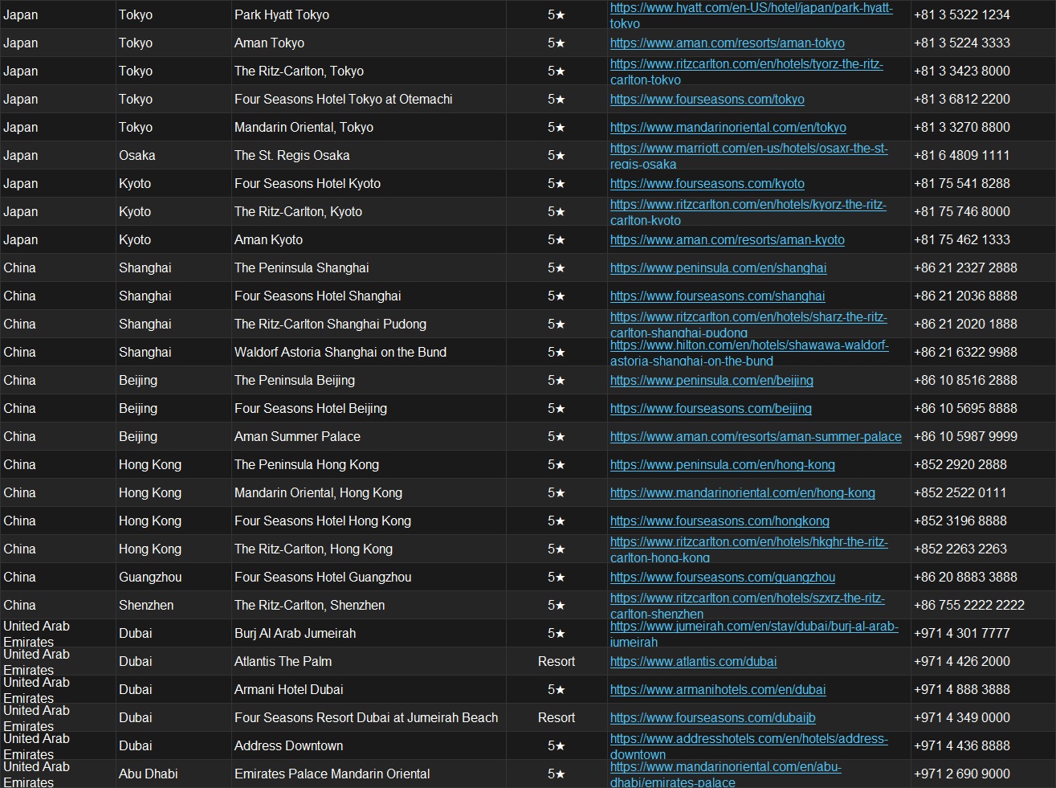Follow the Ritz-Carlton Shenzhen hotel URL
This screenshot has height=788, width=1056.
coord(747,606)
